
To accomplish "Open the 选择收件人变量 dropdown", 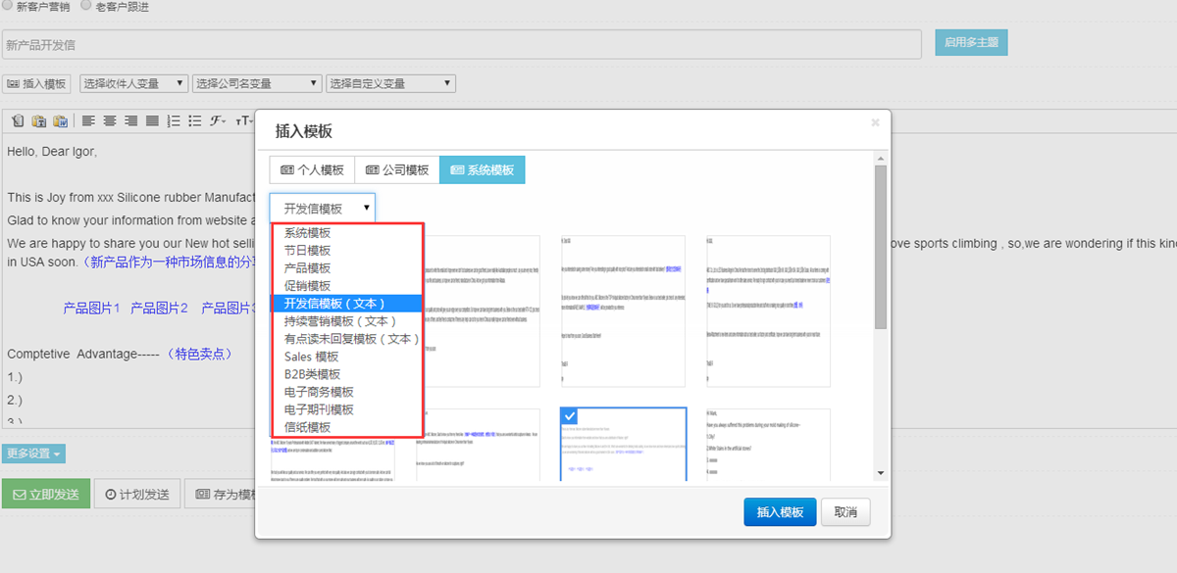I will (x=133, y=84).
